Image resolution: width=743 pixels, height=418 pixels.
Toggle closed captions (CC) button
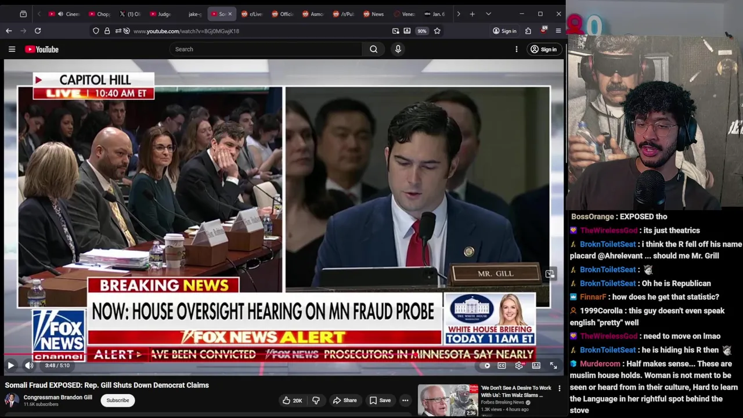[502, 365]
